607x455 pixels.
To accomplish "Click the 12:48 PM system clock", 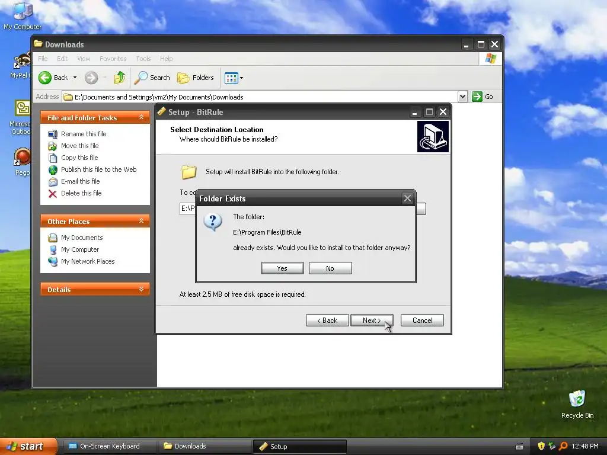I will coord(585,446).
